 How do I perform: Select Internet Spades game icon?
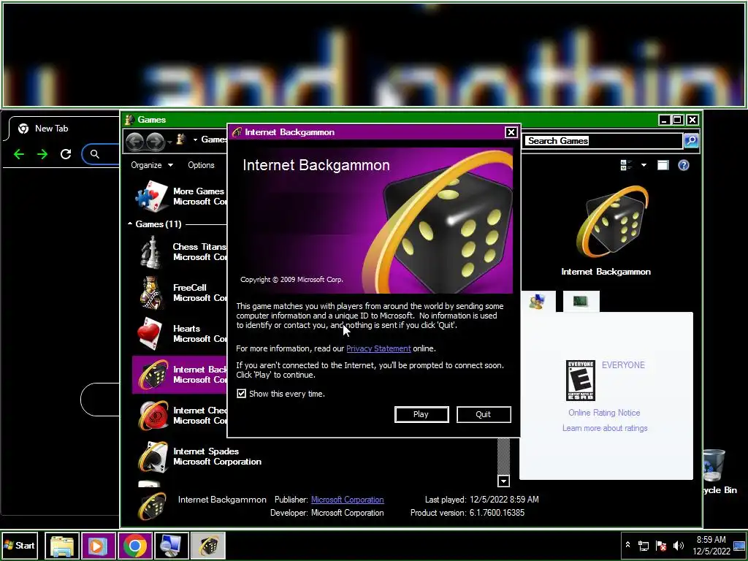(153, 457)
